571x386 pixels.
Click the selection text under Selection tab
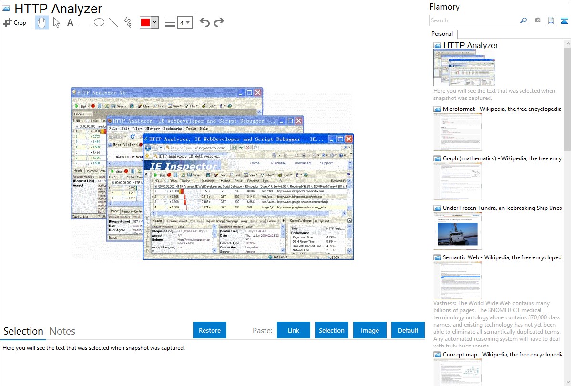click(x=93, y=348)
